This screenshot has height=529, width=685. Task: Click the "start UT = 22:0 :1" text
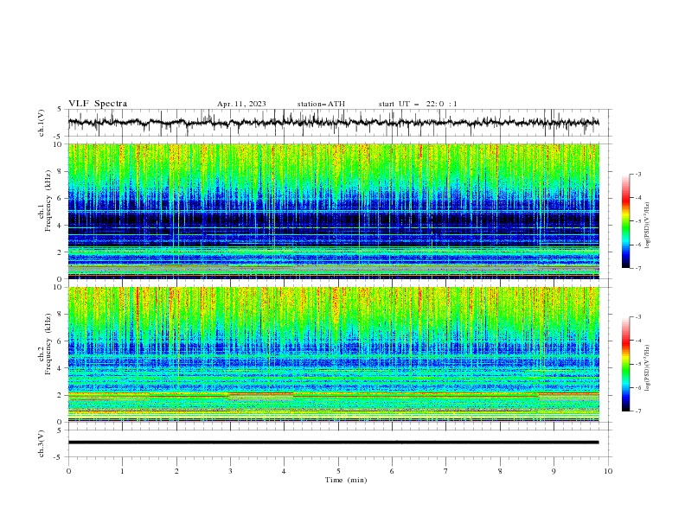[x=418, y=104]
